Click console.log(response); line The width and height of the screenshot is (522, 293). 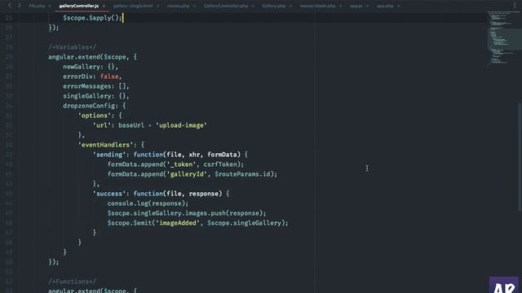click(x=148, y=203)
